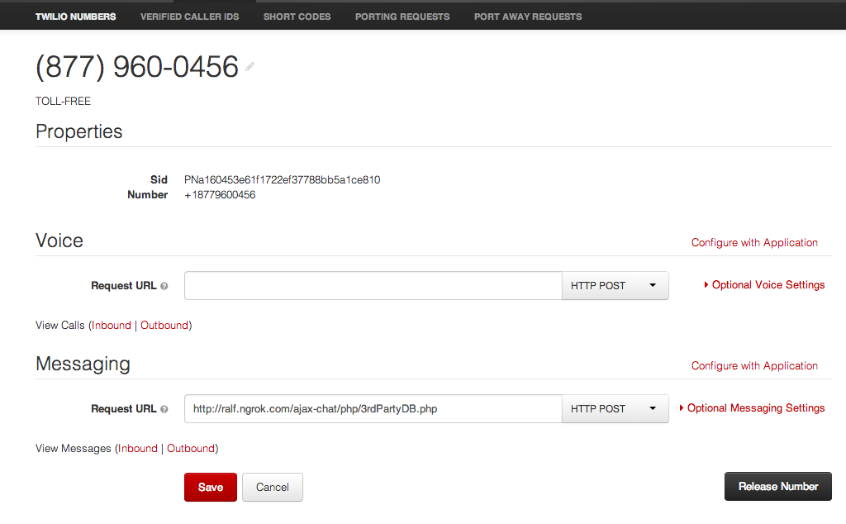Click the Release Number button
The image size is (846, 524).
pos(778,487)
